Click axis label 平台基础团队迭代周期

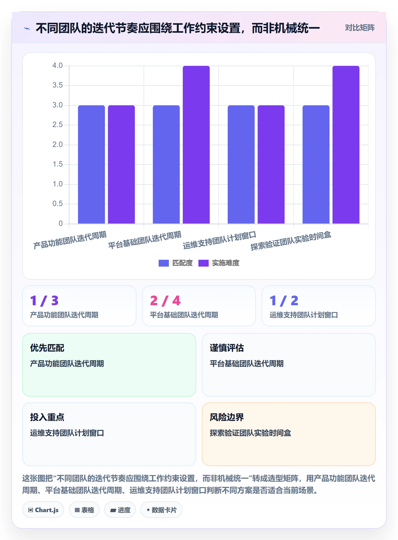[x=145, y=240]
